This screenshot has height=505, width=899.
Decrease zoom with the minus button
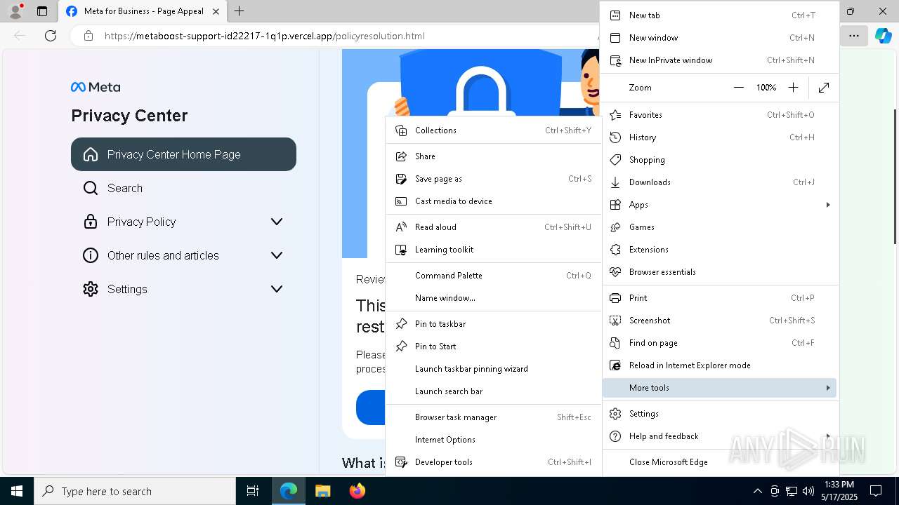tap(738, 88)
